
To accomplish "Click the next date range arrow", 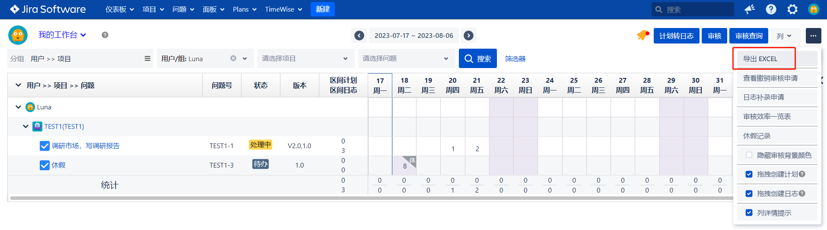I will click(x=468, y=36).
